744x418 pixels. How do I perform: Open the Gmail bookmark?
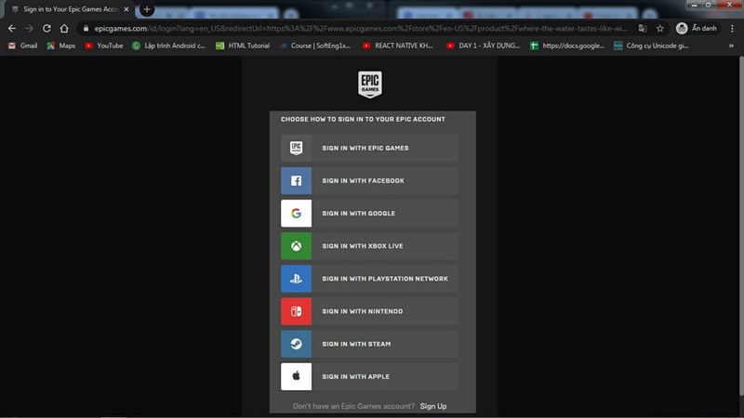click(x=22, y=46)
